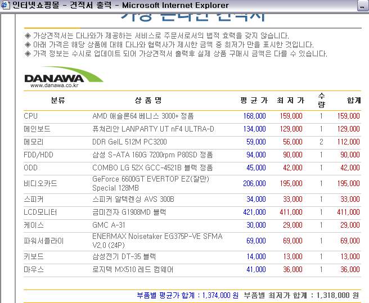Click 부품별 평균가 합계 1,374,000 원 total
Viewport: 369px width, 303px height.
(x=187, y=295)
